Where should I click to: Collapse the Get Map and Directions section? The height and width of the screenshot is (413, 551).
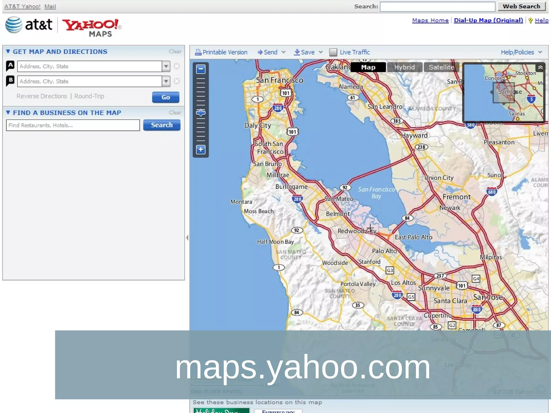[x=8, y=51]
